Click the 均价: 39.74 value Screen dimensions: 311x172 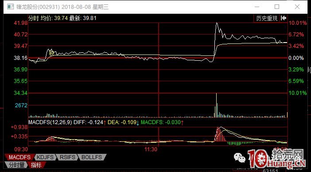[54, 18]
